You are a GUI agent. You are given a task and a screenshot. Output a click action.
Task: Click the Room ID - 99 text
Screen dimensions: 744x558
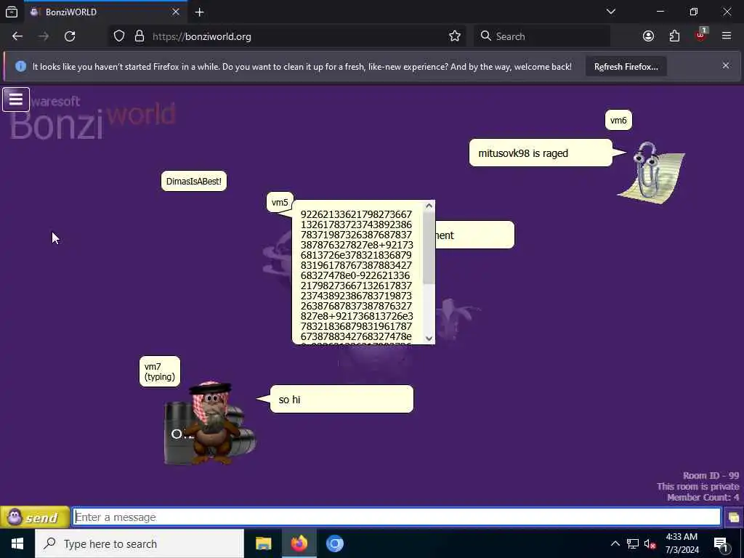(711, 475)
